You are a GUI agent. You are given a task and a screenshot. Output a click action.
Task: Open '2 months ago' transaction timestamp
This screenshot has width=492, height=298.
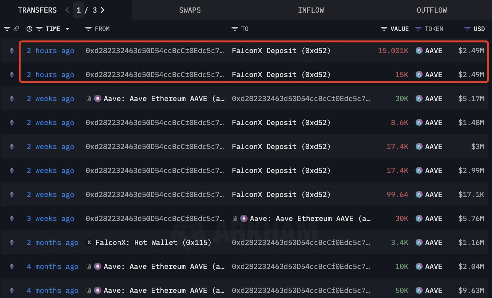tap(53, 242)
